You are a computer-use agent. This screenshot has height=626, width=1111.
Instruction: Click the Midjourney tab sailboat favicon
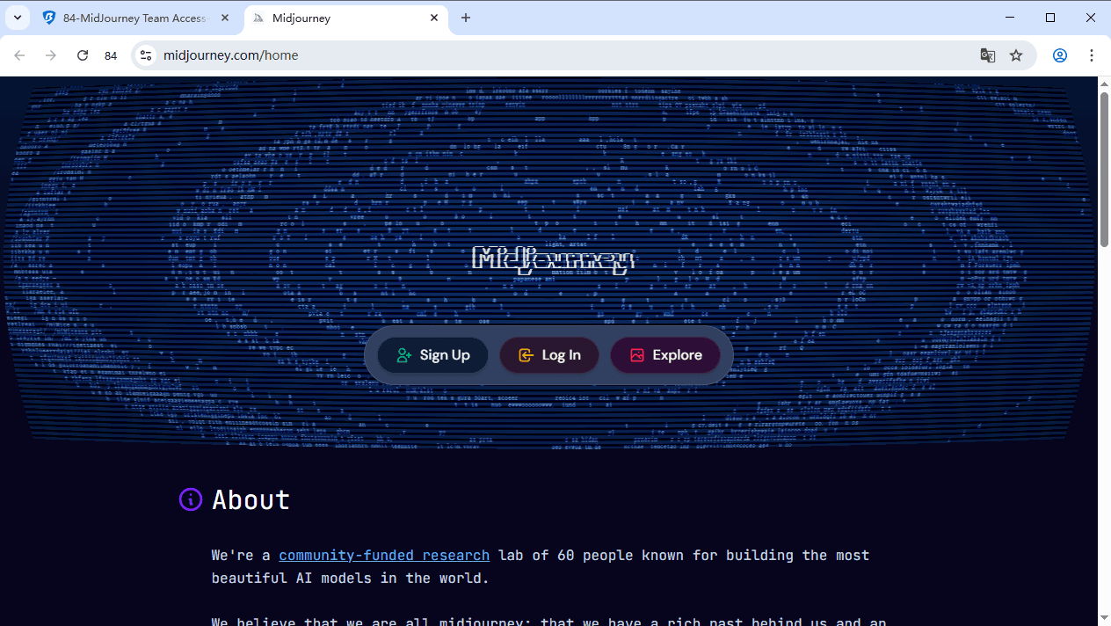coord(258,18)
